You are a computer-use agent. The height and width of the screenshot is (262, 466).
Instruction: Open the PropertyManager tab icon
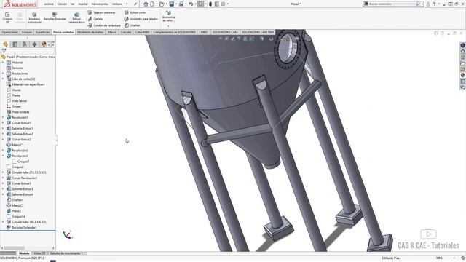[x=15, y=44]
